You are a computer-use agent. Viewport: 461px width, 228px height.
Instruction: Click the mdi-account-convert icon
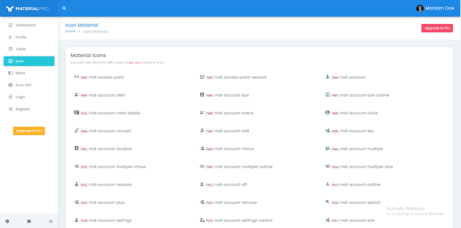pos(77,131)
